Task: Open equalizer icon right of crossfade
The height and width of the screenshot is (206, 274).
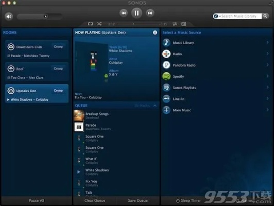Action: [x=184, y=24]
